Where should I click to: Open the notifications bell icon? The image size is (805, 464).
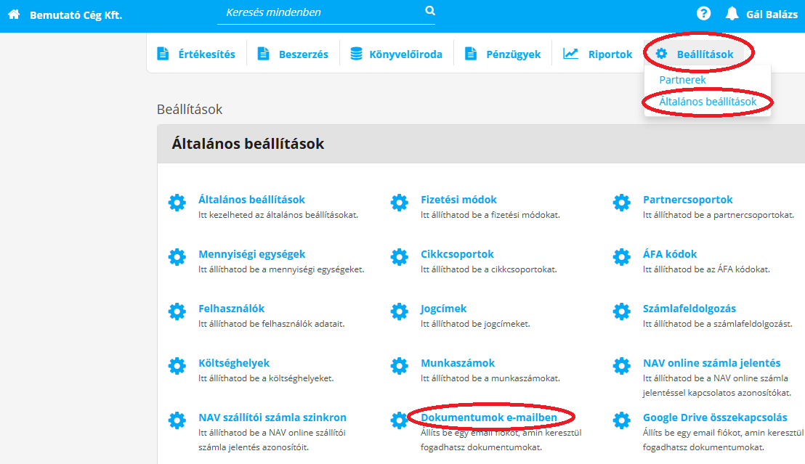pyautogui.click(x=732, y=14)
